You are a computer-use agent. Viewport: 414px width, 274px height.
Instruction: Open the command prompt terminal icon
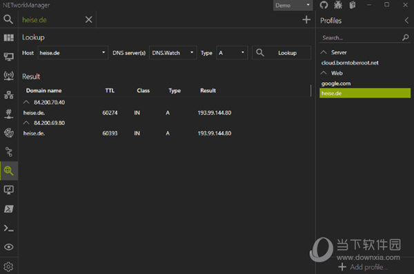tap(9, 228)
